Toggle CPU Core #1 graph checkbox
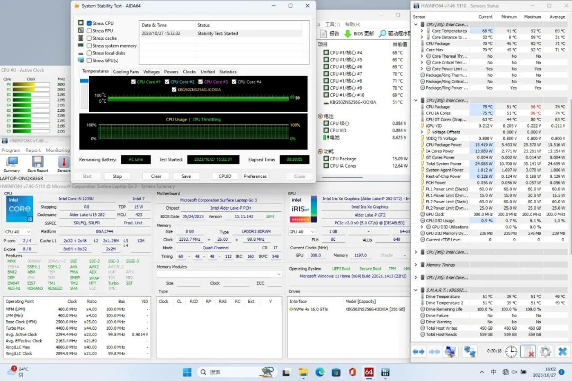This screenshot has width=572, height=381. [x=133, y=81]
